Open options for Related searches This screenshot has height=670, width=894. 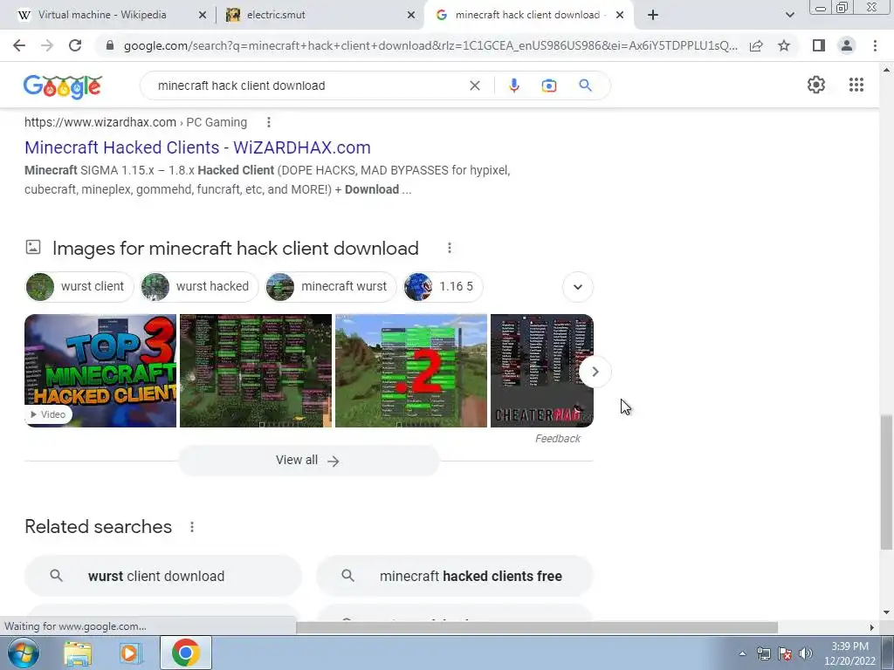[x=192, y=527]
